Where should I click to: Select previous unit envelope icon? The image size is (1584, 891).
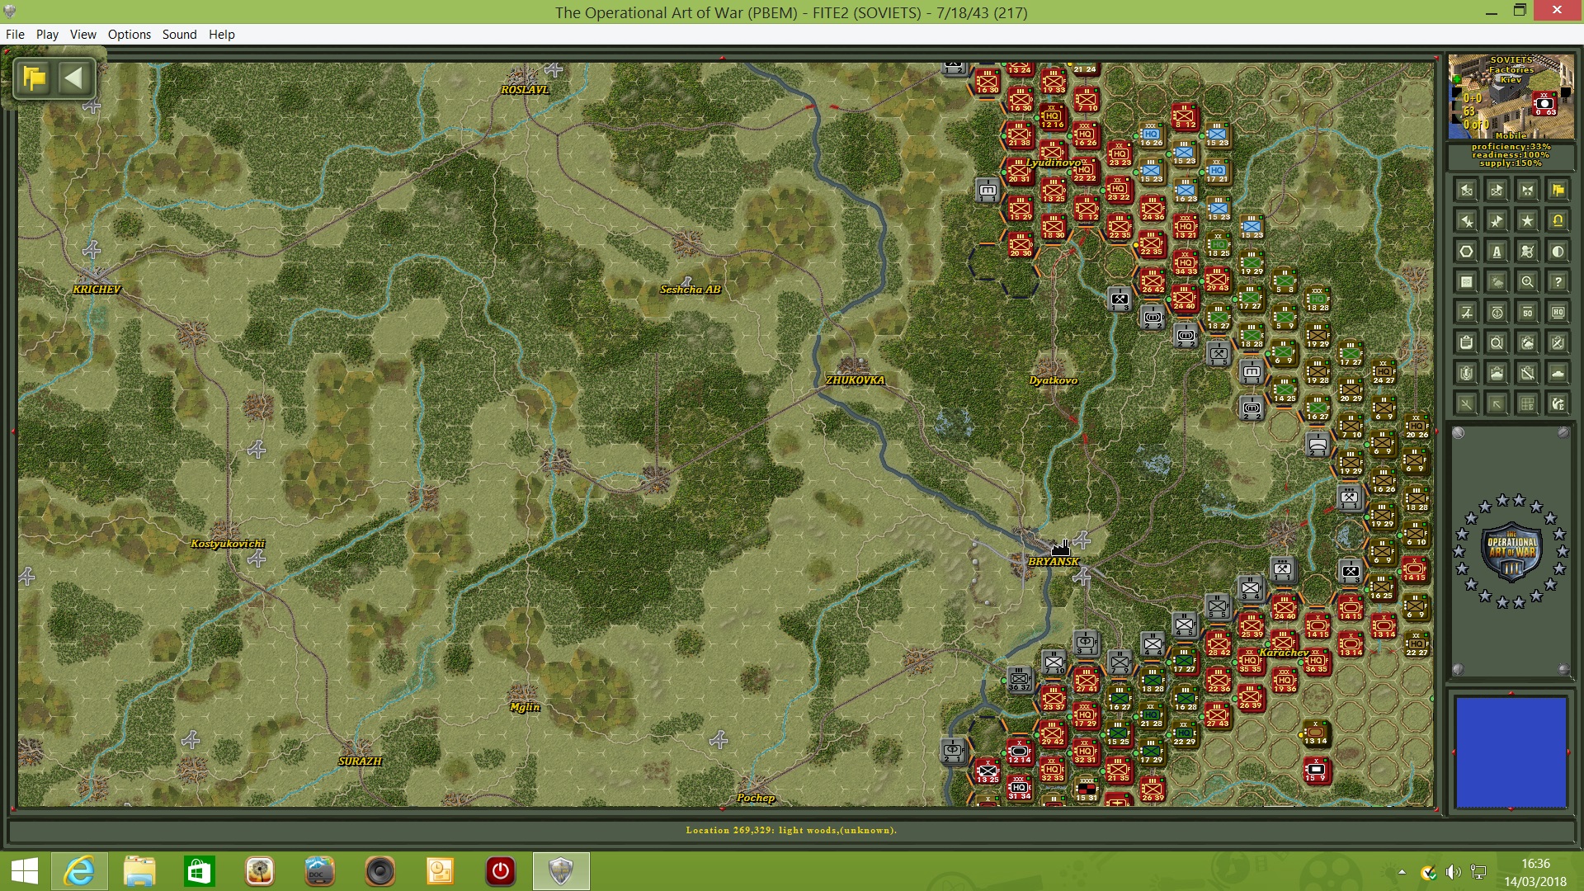click(x=1466, y=191)
